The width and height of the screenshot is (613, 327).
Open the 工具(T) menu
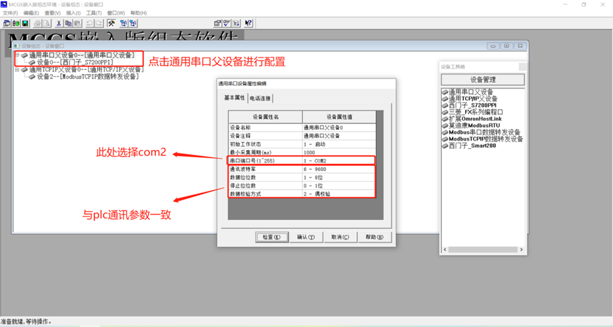(94, 13)
